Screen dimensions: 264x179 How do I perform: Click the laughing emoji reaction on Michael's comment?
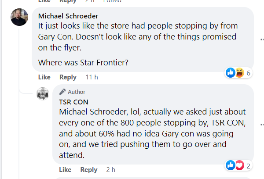click(239, 73)
